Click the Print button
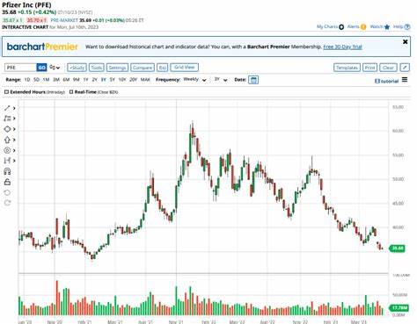417x324 pixels. pyautogui.click(x=369, y=68)
